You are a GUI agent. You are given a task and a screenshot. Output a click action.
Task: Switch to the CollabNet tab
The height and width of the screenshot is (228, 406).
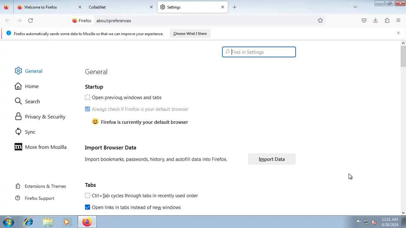pos(121,7)
